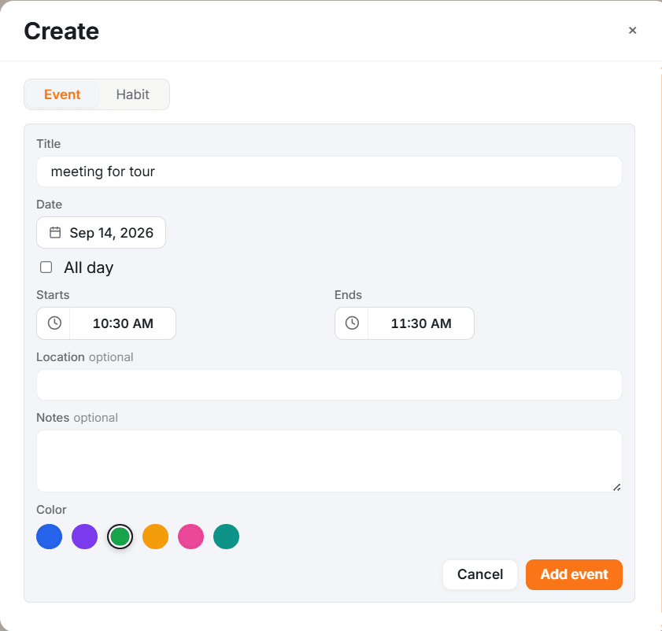The image size is (662, 631).
Task: Change the 10:30 AM start time
Action: [123, 323]
